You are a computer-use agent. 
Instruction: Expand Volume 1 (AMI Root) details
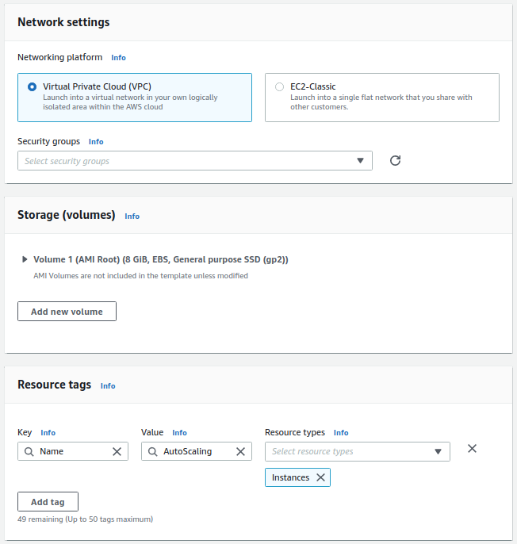[x=25, y=259]
